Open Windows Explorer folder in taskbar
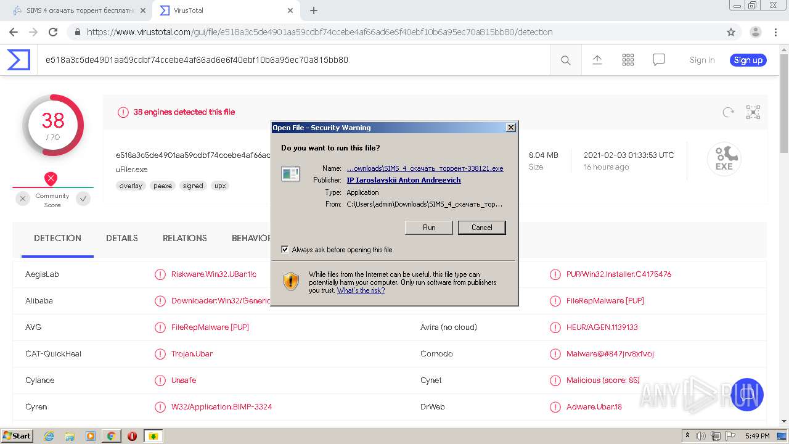The width and height of the screenshot is (789, 444). click(70, 436)
